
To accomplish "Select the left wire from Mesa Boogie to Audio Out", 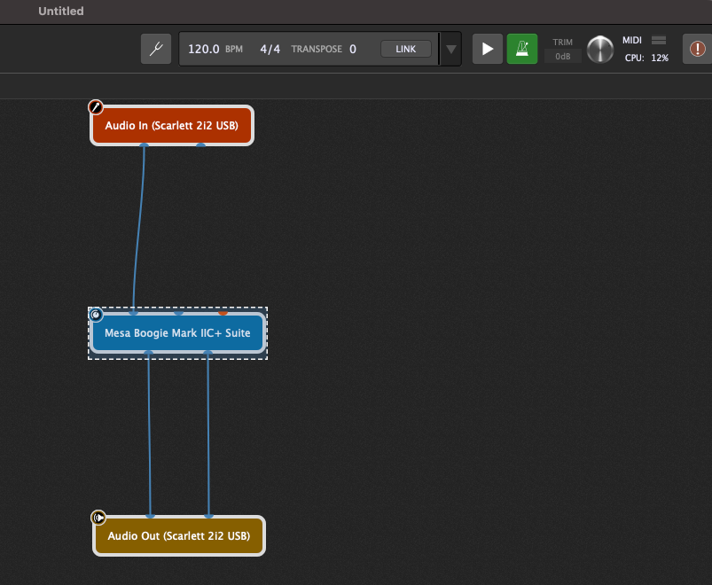I will (x=149, y=434).
